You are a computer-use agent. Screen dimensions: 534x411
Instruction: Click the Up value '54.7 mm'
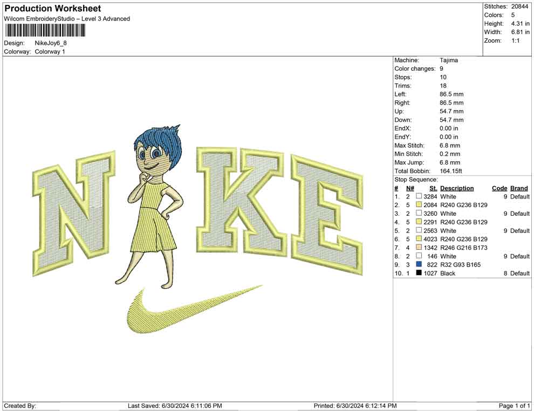(x=451, y=111)
